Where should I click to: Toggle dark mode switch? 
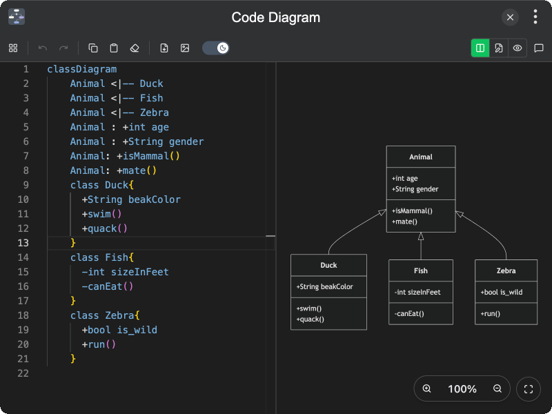[216, 48]
